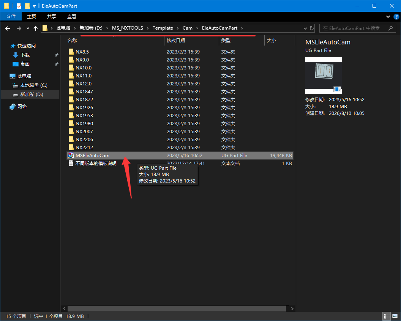The height and width of the screenshot is (321, 401).
Task: Expand the chevron after Template breadcrumb
Action: click(x=178, y=28)
